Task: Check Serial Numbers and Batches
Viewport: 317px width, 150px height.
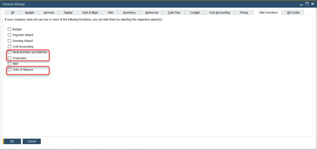Action: [x=10, y=52]
